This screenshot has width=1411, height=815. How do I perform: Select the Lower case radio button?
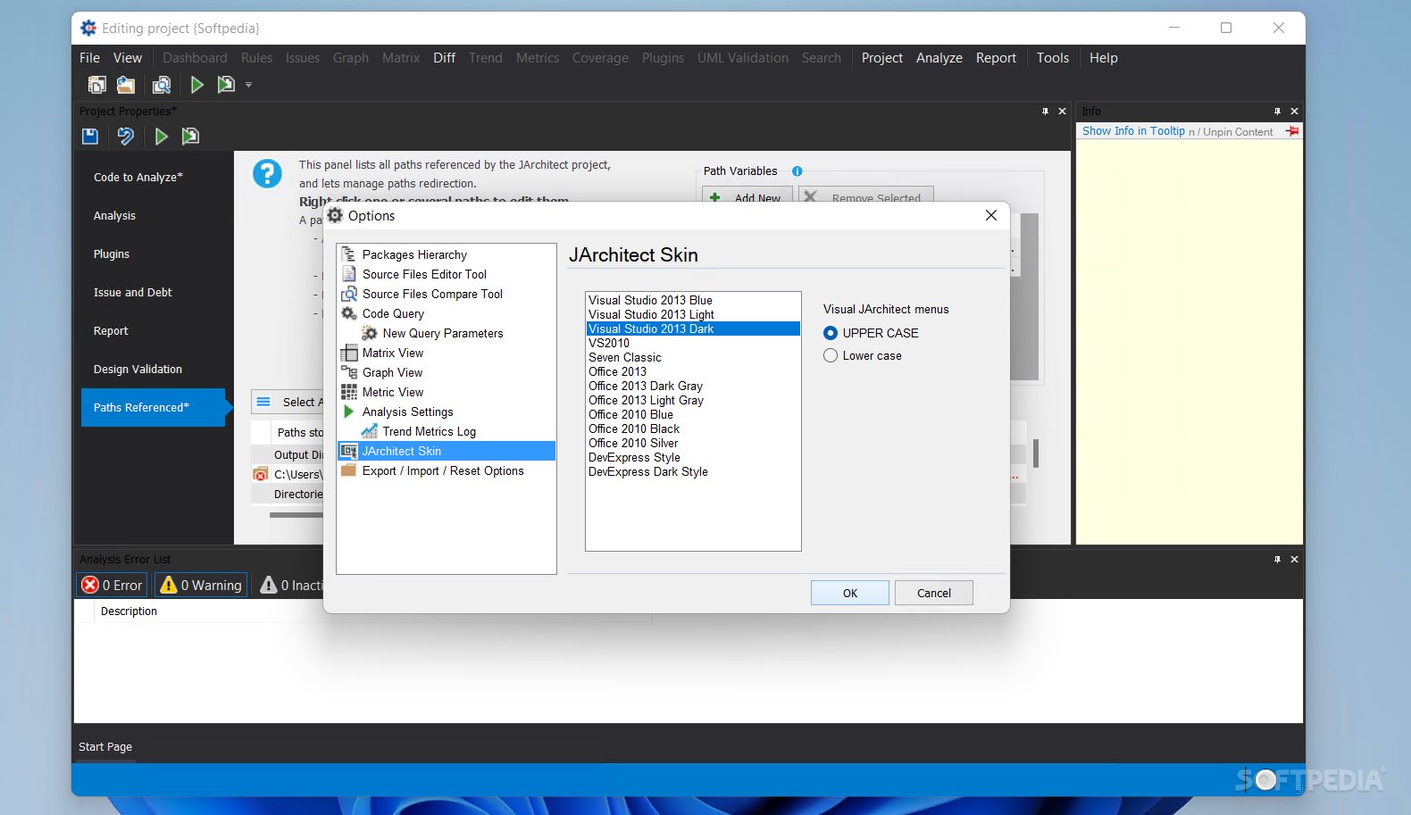[831, 355]
